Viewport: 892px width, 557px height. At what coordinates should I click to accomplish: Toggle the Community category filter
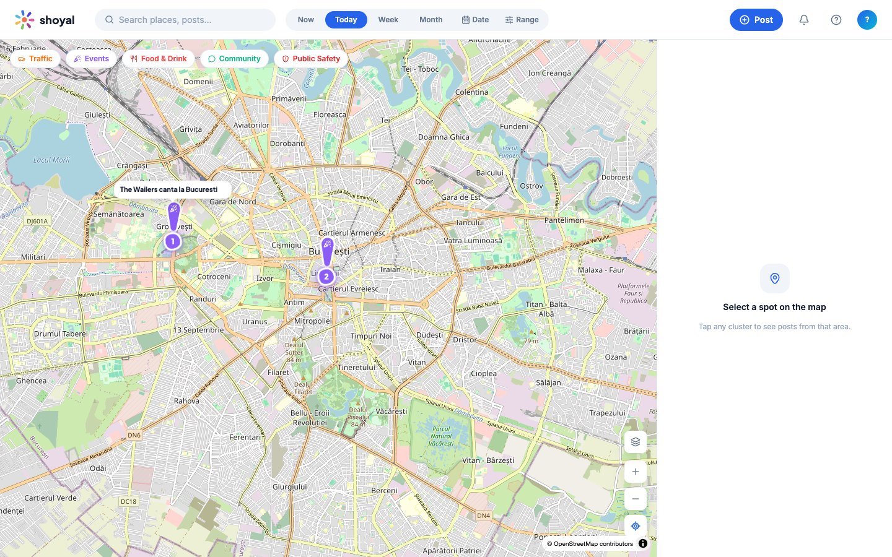234,59
